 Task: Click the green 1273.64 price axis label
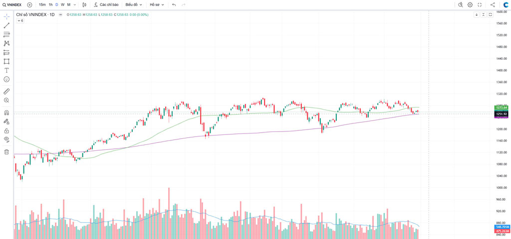coord(501,108)
